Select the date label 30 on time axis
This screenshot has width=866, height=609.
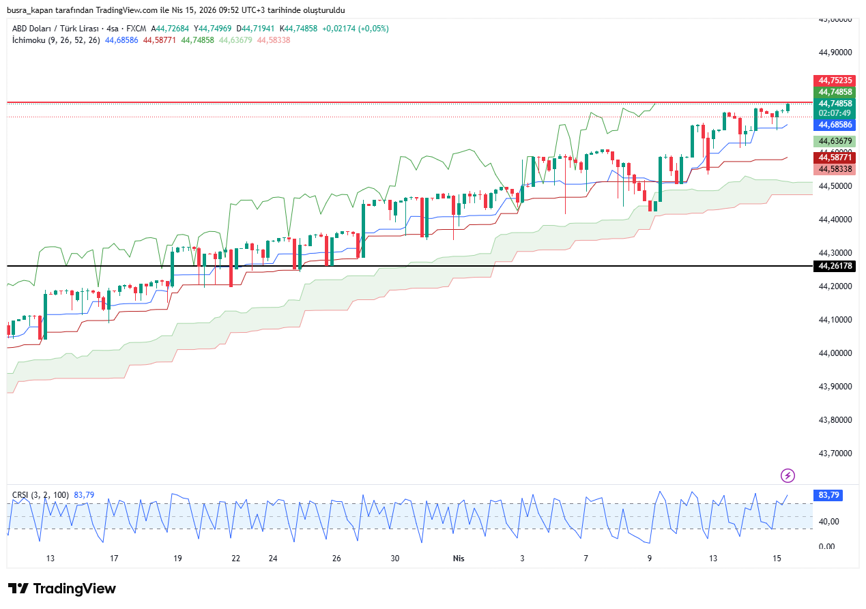click(x=394, y=559)
